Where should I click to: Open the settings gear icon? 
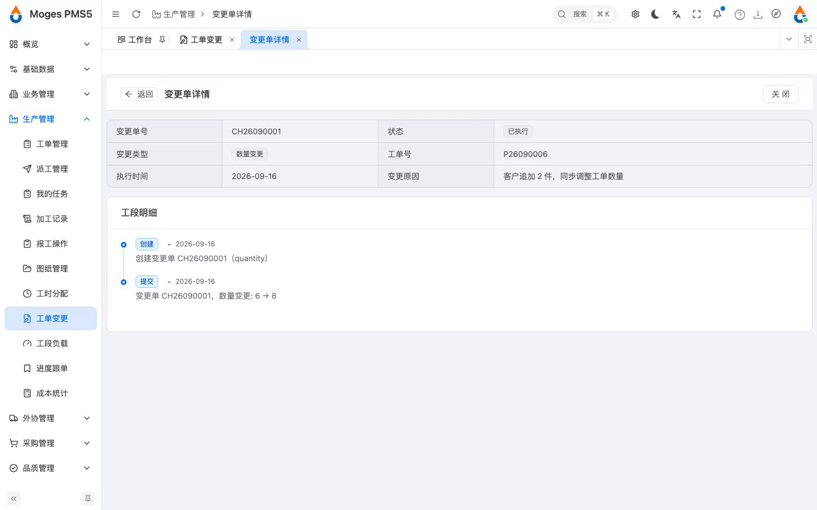pos(635,14)
